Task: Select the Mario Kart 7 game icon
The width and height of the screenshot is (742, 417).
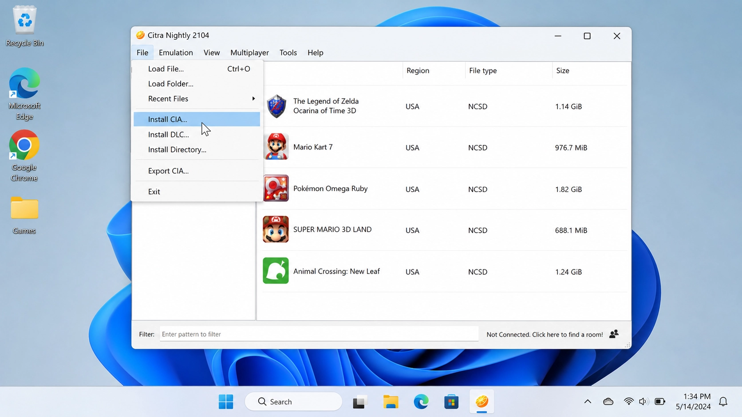Action: click(276, 147)
